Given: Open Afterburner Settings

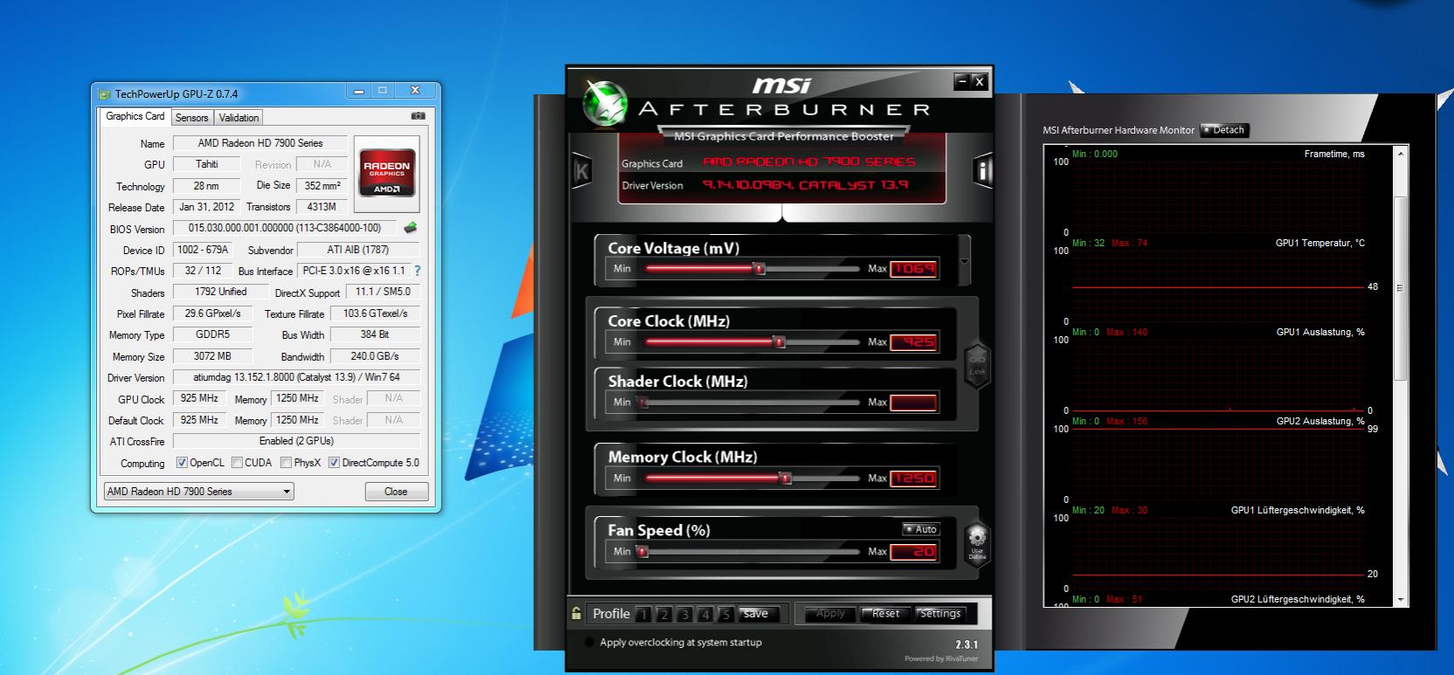Looking at the screenshot, I should (x=940, y=614).
